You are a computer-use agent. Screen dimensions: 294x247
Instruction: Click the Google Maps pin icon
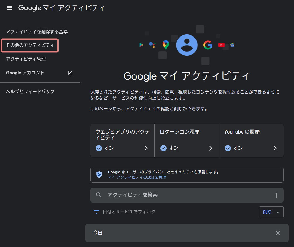(166, 45)
